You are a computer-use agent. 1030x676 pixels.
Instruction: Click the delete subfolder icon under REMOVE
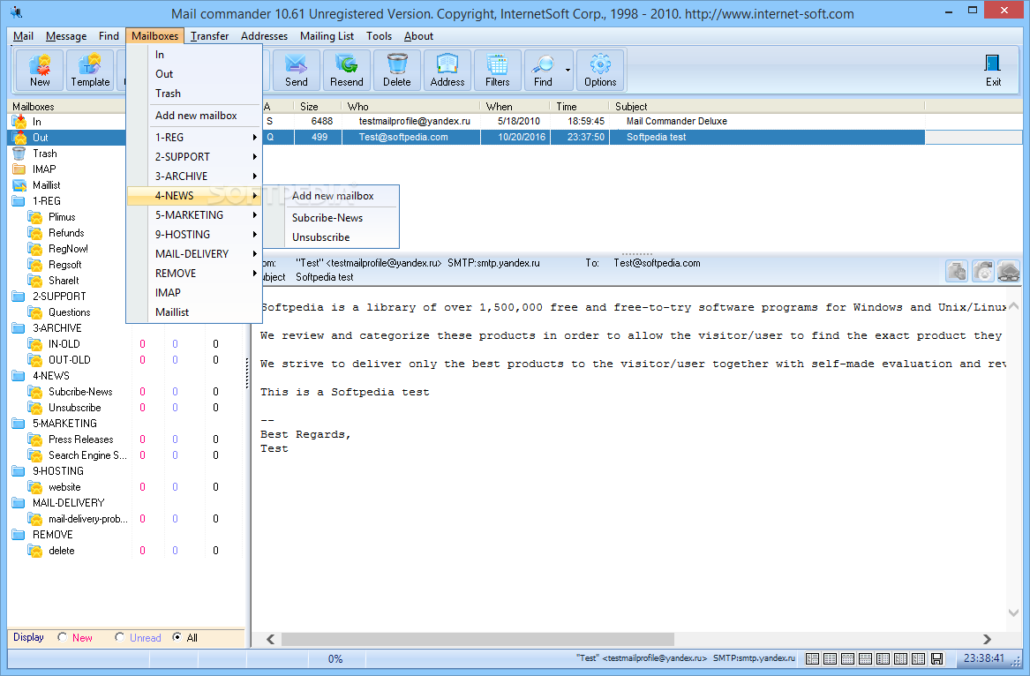coord(34,551)
